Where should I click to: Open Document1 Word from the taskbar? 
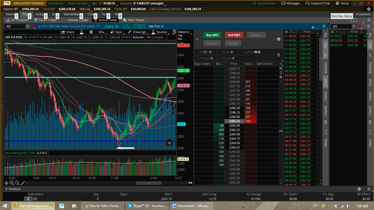pyautogui.click(x=191, y=206)
